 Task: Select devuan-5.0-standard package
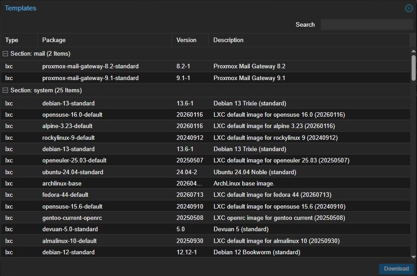[x=70, y=229]
